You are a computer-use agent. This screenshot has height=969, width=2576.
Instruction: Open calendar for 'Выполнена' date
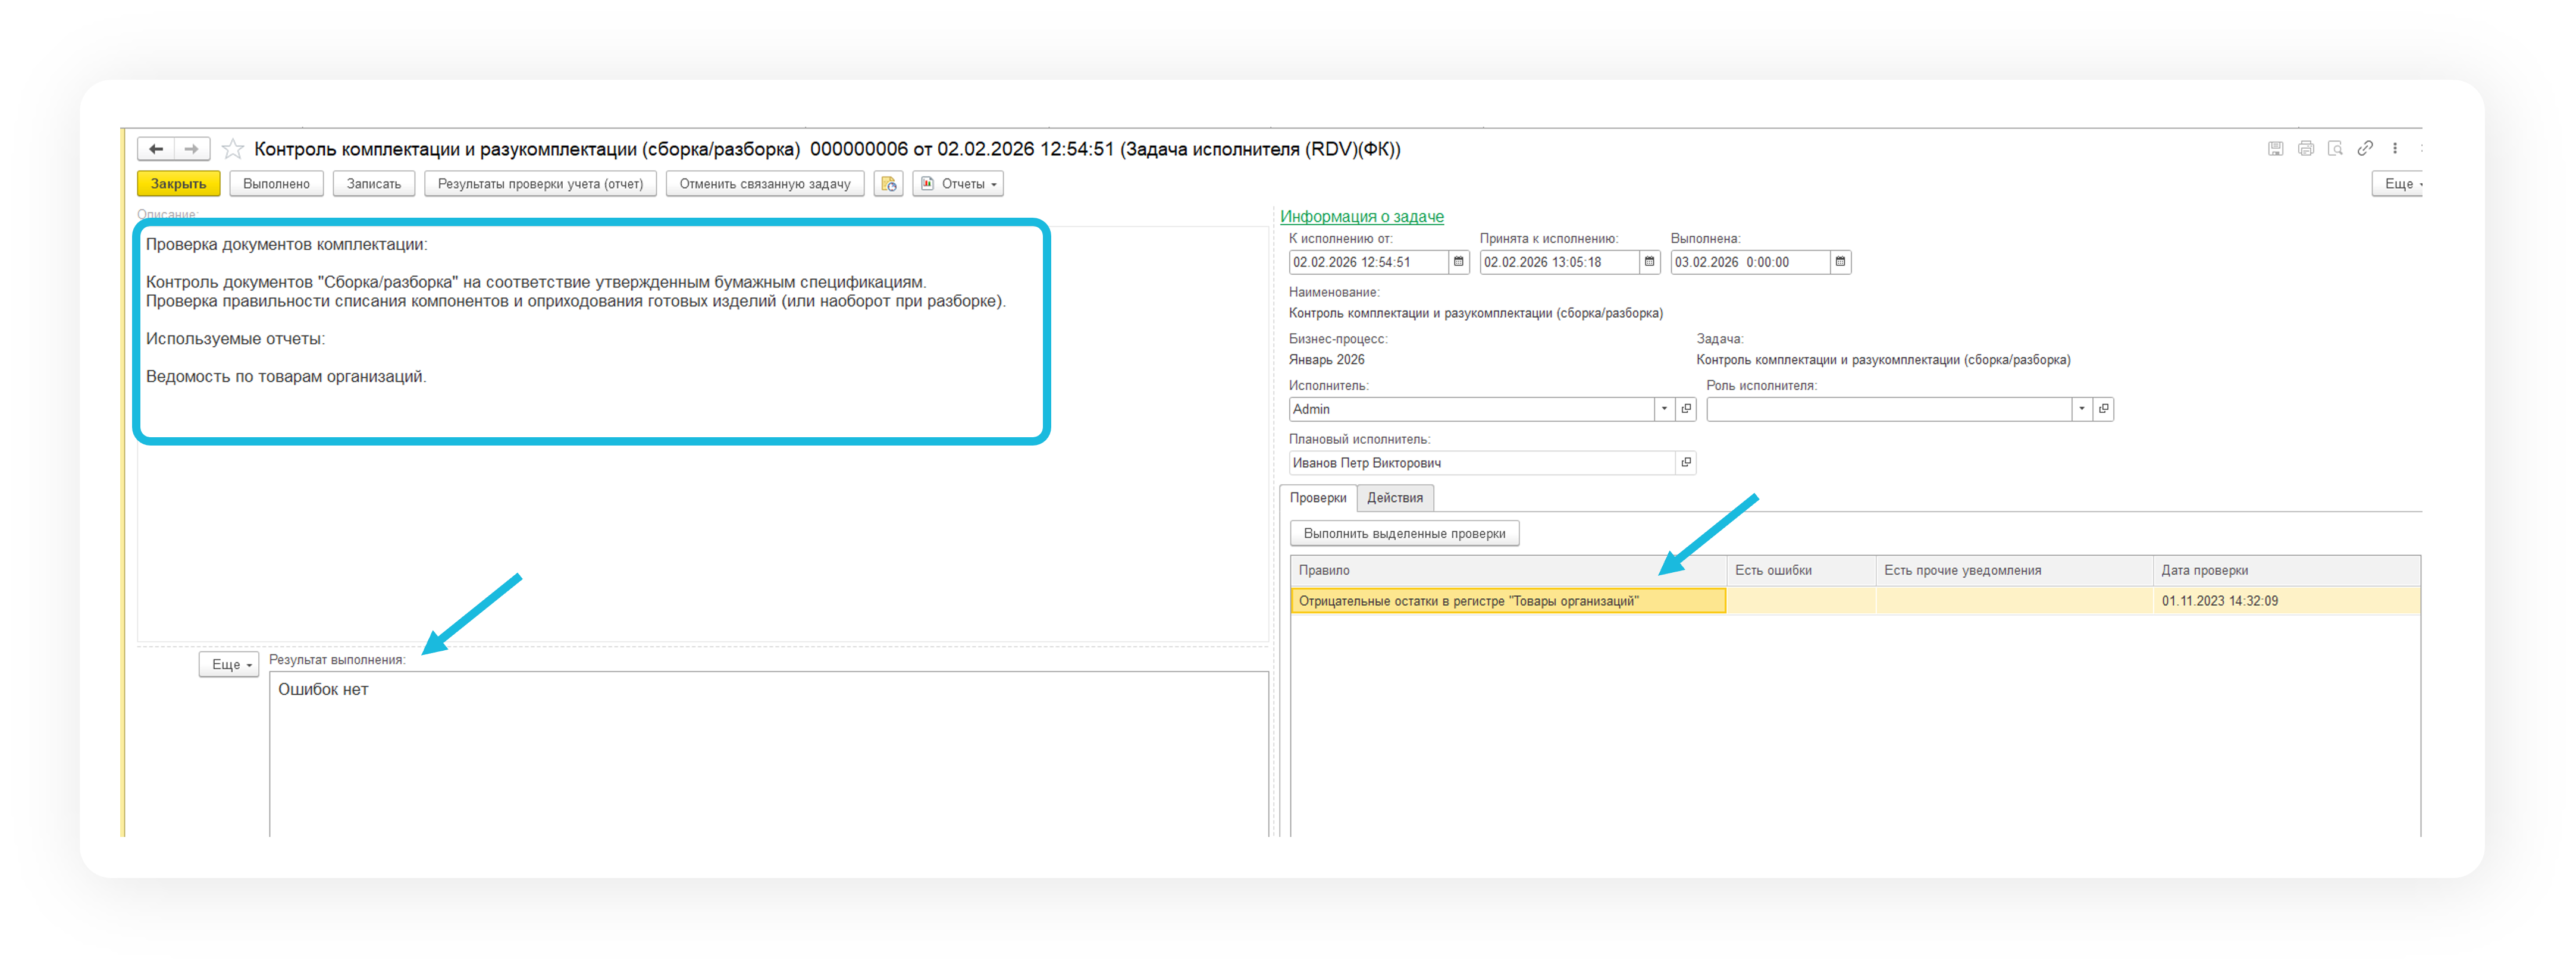tap(1840, 262)
